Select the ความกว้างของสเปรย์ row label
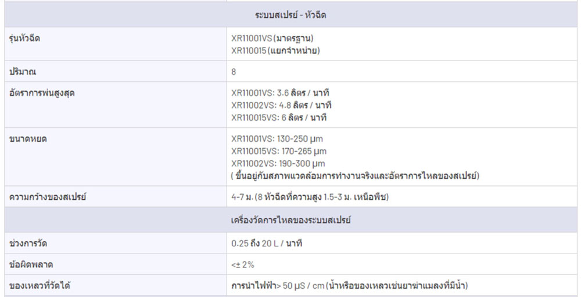The height and width of the screenshot is (297, 581). [x=48, y=197]
